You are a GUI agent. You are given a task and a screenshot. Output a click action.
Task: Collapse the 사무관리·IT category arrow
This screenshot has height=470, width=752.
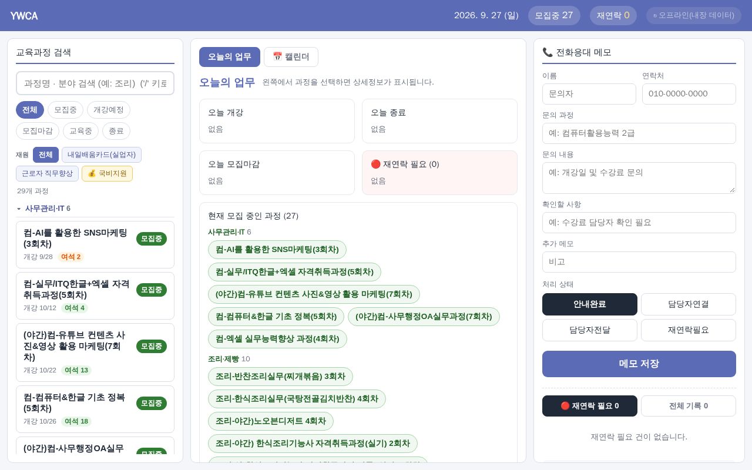[19, 209]
